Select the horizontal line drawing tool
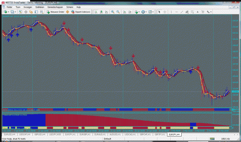The image size is (241, 142). tap(176, 12)
